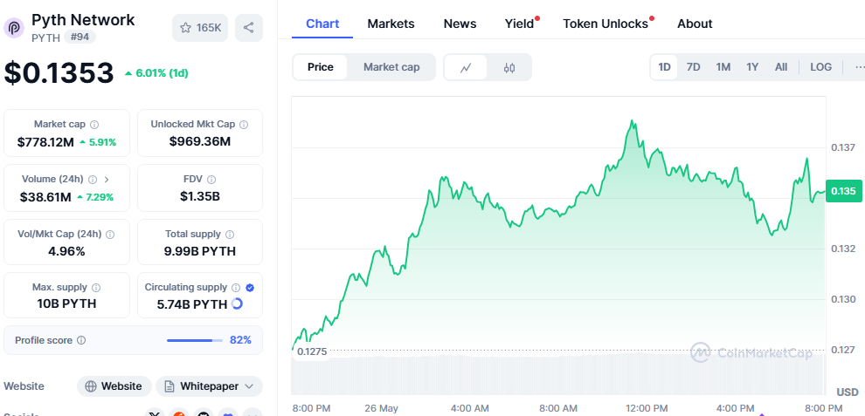This screenshot has width=865, height=416.
Task: Click the Total supply info icon
Action: (x=230, y=235)
